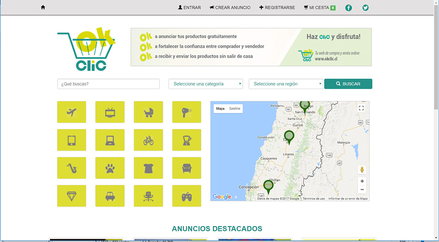The height and width of the screenshot is (242, 439).
Task: Expand the 'Seleccione una región' dropdown
Action: (x=286, y=84)
